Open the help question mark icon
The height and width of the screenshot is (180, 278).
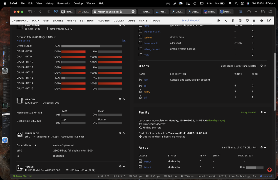pos(262,21)
